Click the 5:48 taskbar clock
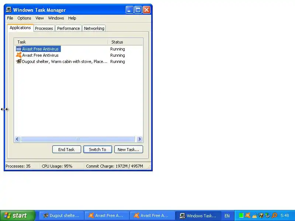295x221 pixels. pyautogui.click(x=285, y=215)
